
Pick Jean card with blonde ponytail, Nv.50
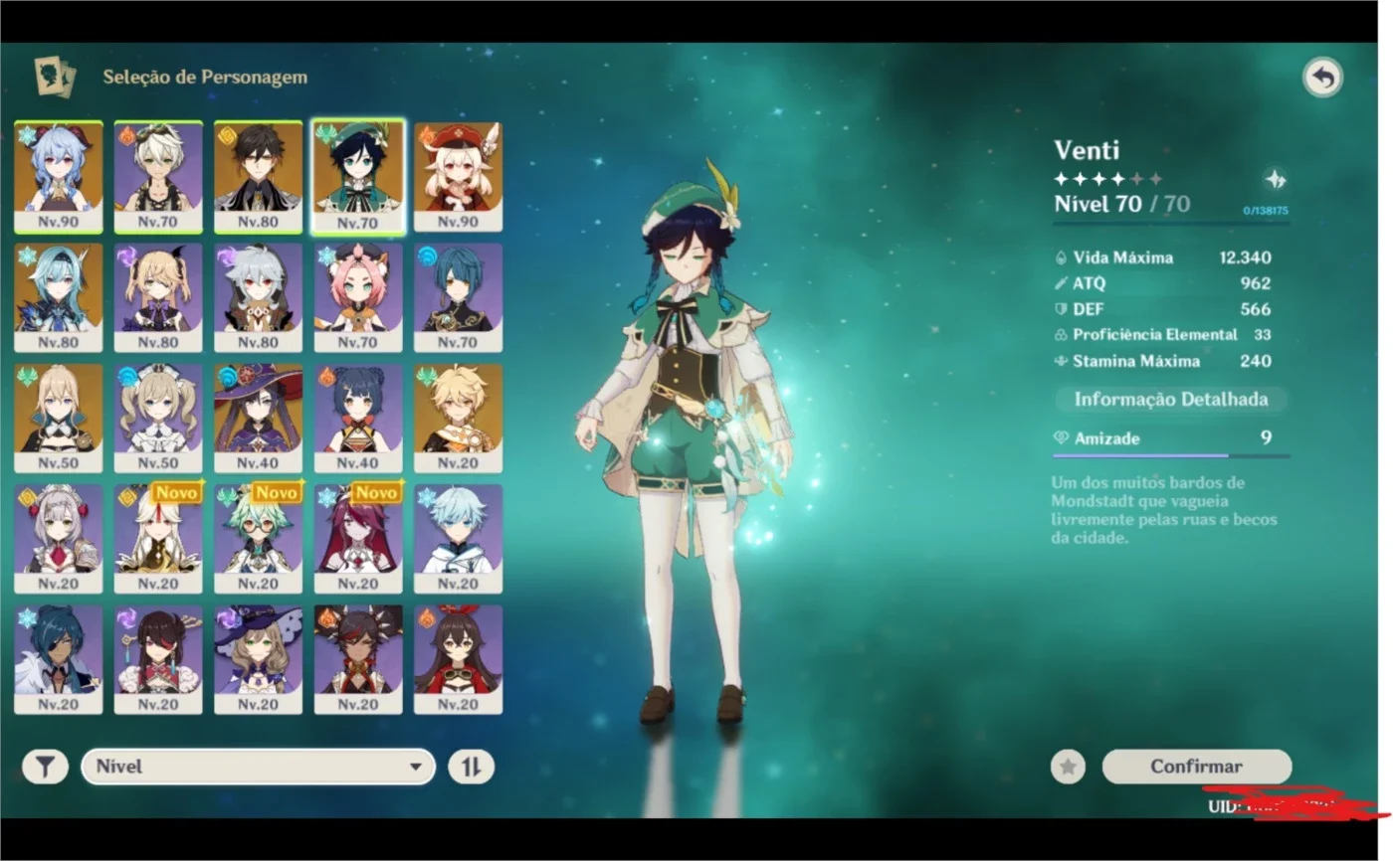(59, 419)
